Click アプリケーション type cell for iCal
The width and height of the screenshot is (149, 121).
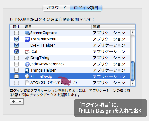[x=109, y=52]
